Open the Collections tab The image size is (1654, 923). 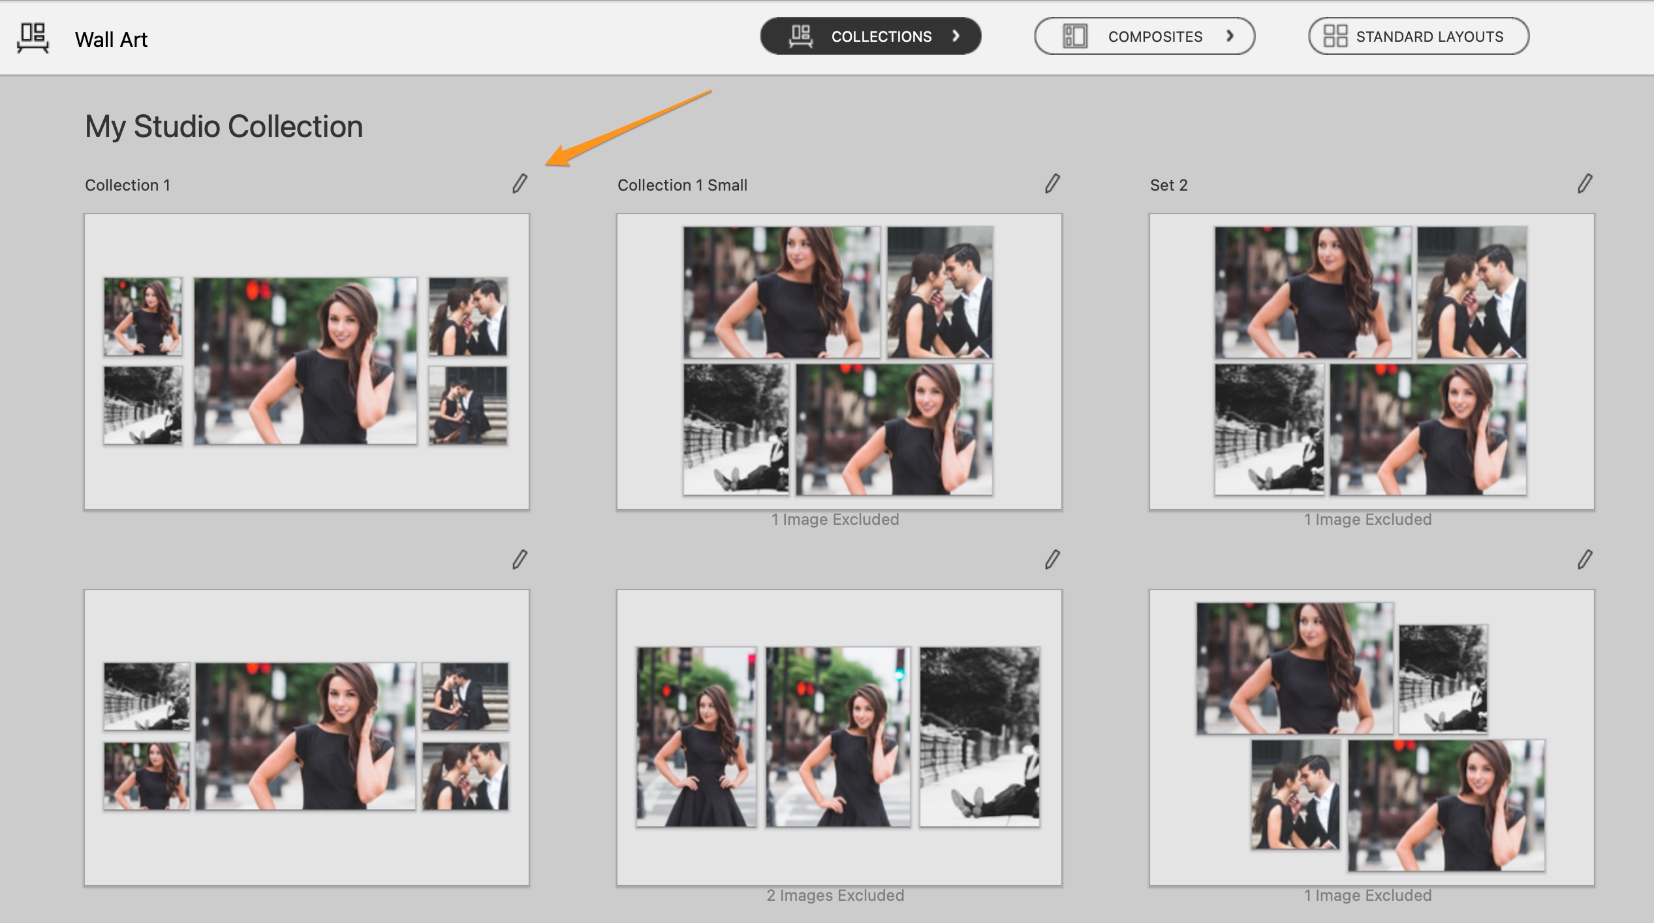point(870,36)
